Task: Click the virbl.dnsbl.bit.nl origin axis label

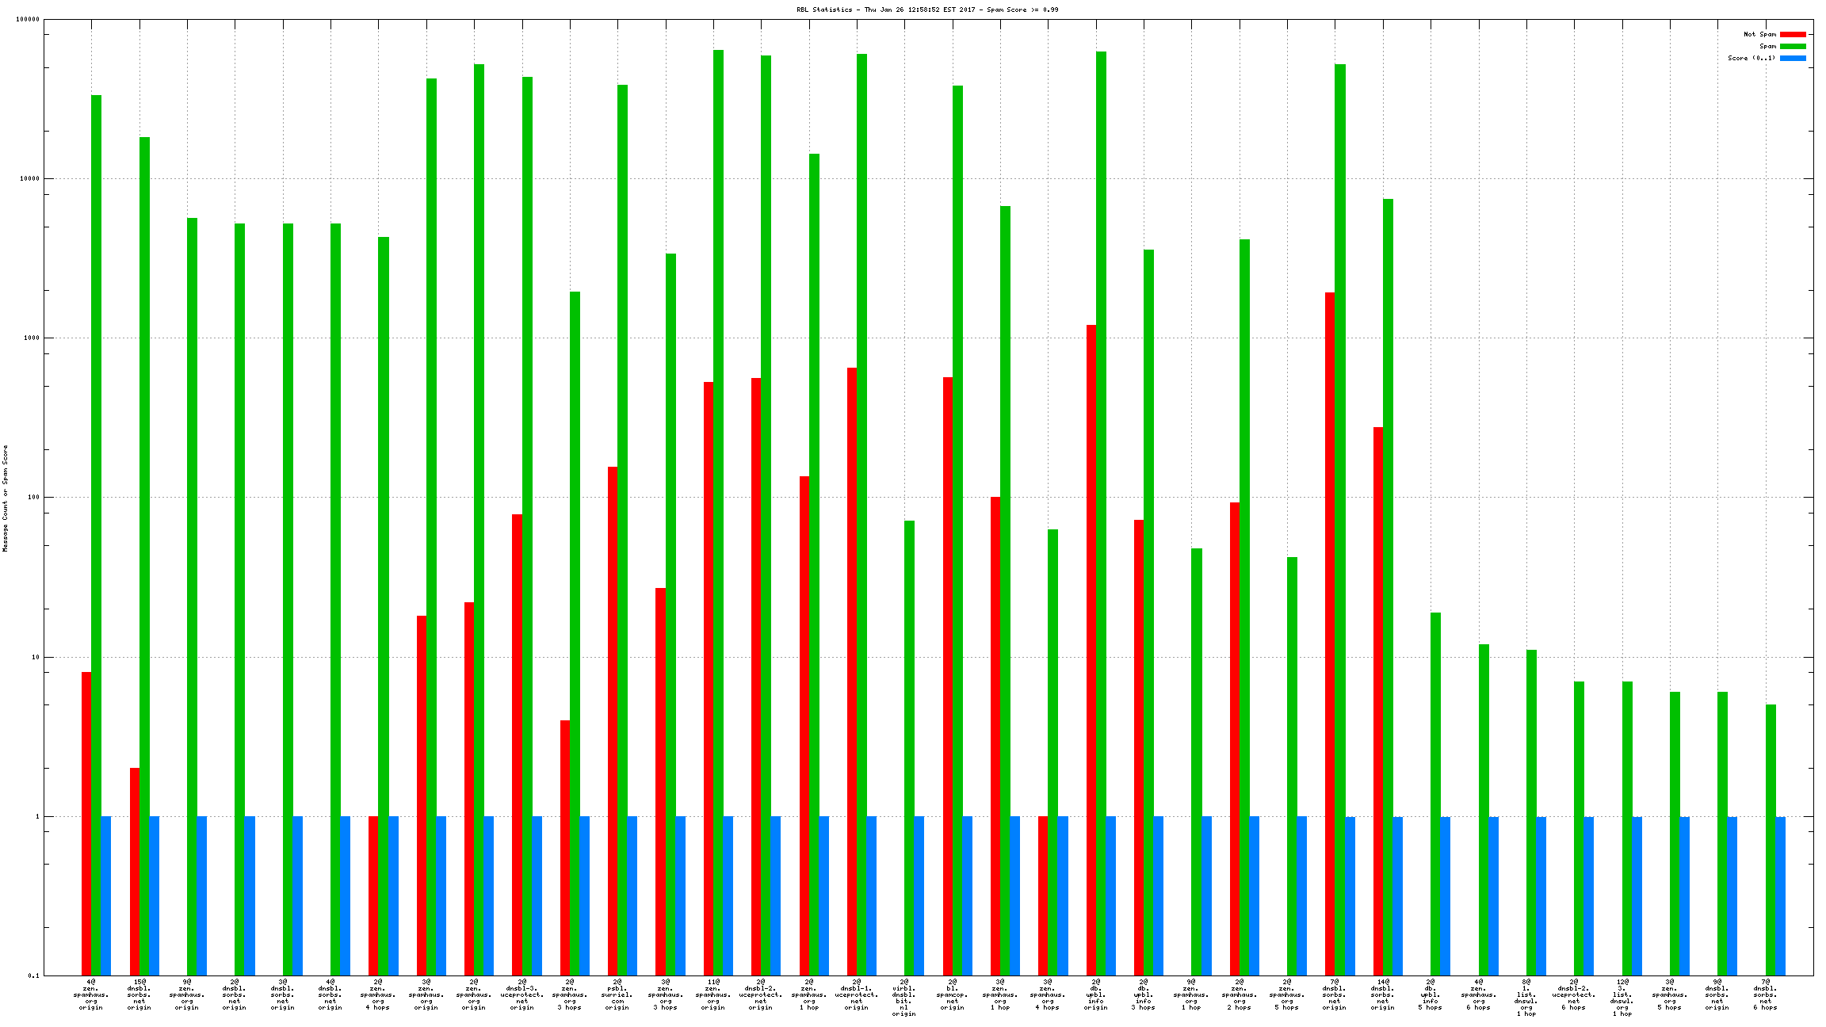Action: click(x=904, y=998)
